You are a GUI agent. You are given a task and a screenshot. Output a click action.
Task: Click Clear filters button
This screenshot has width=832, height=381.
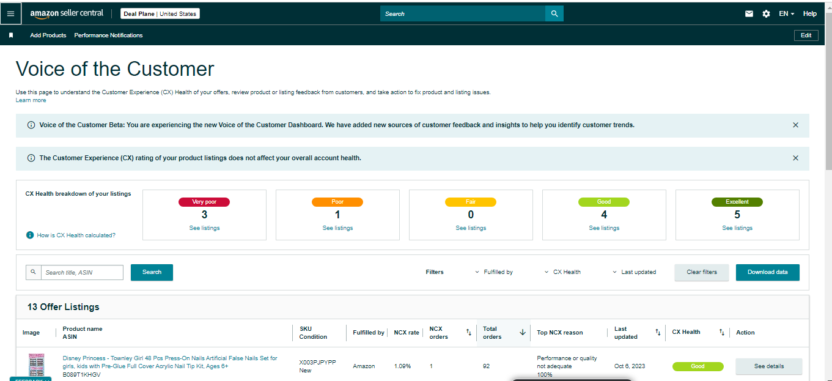click(x=702, y=272)
